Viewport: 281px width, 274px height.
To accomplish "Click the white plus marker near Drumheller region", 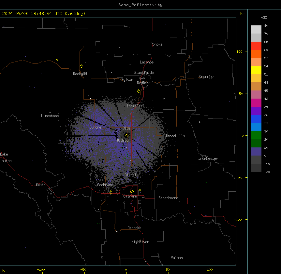I will pyautogui.click(x=200, y=122).
